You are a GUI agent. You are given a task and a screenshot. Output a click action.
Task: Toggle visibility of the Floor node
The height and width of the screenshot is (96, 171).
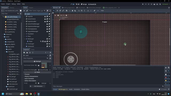pos(49,36)
